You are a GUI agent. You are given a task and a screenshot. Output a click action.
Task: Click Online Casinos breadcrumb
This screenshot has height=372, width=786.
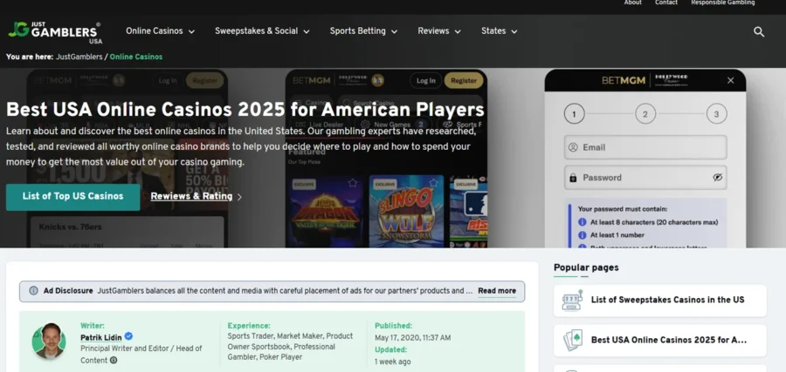pos(136,57)
